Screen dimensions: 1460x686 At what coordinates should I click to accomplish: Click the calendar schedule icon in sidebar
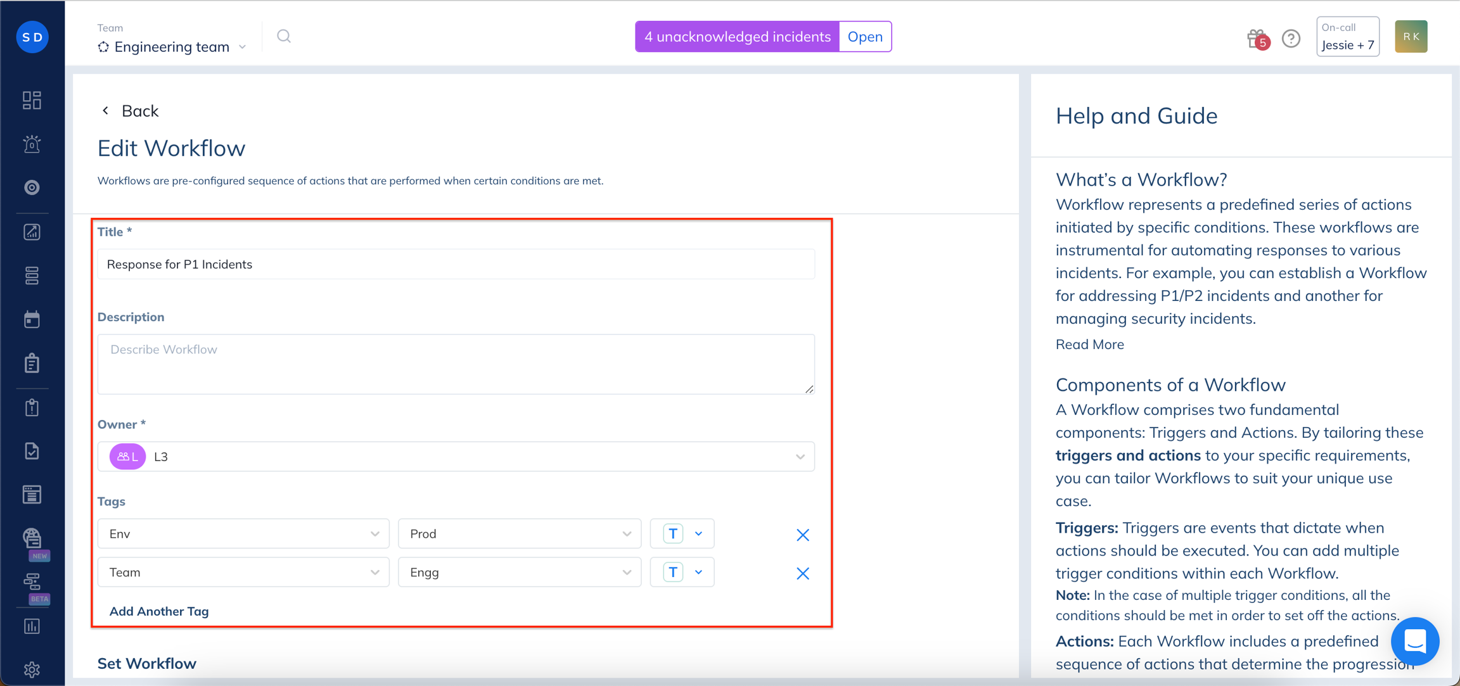(x=32, y=319)
